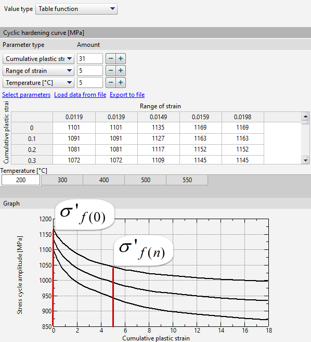Select row header 0.2

[x=32, y=150]
